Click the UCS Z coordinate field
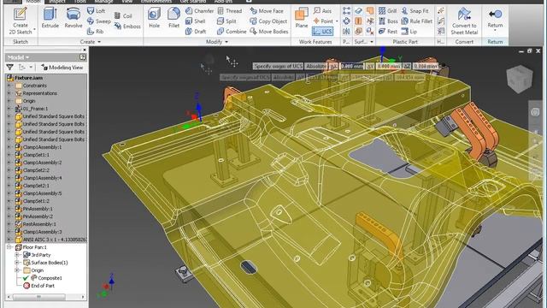The image size is (547, 308). 426,66
